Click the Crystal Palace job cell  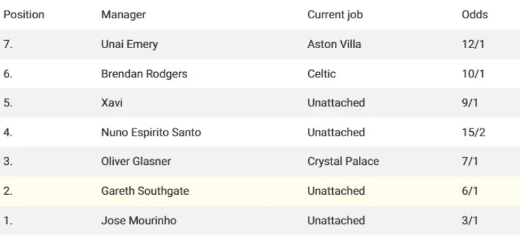click(x=343, y=162)
